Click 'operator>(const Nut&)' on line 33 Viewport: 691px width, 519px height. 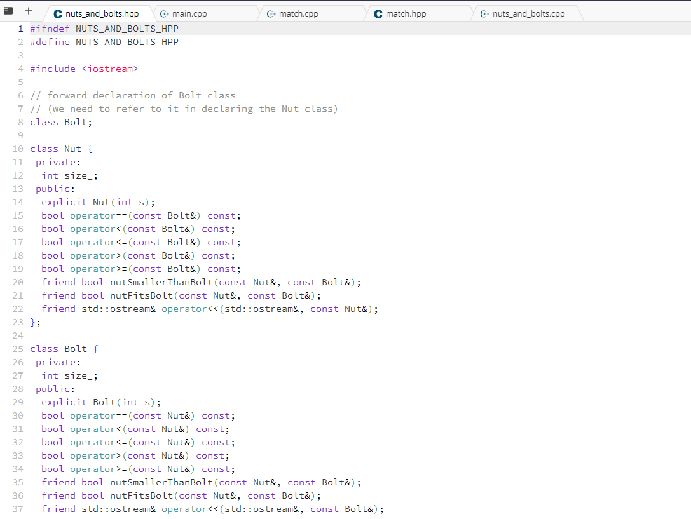tap(130, 455)
